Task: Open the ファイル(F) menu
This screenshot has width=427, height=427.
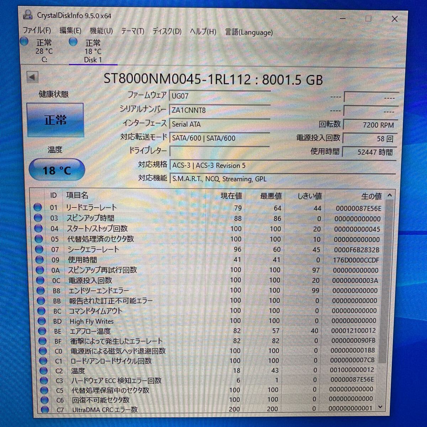Action: [x=37, y=30]
